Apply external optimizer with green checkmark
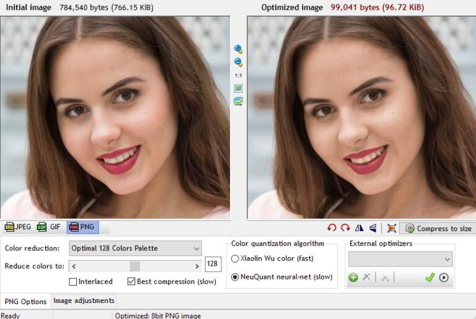The image size is (476, 319). click(430, 277)
